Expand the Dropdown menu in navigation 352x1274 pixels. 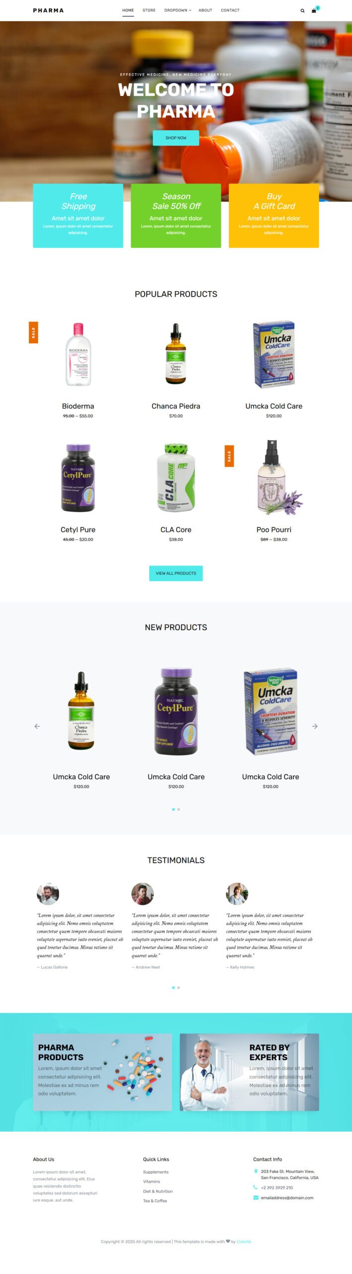tap(177, 10)
